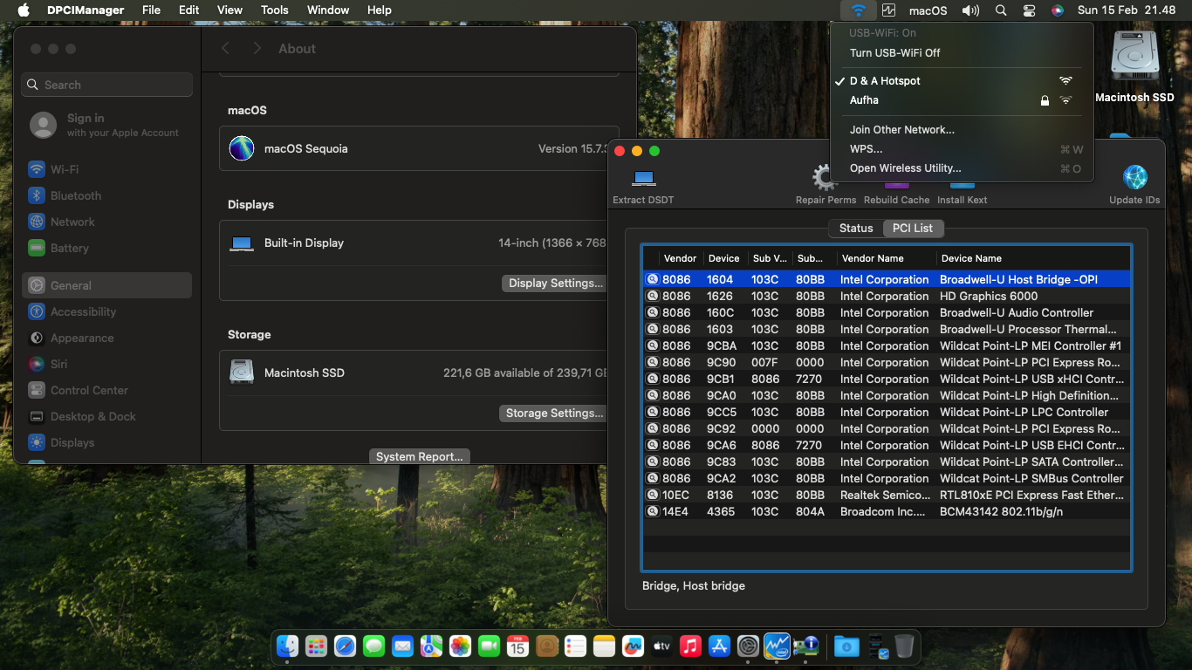Click the Vendor Name column header
Screen dimensions: 1192x670
tap(886, 258)
